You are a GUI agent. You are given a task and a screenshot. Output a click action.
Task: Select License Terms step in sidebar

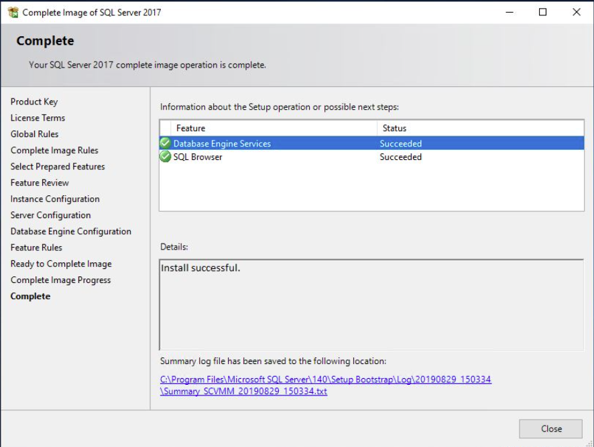38,118
